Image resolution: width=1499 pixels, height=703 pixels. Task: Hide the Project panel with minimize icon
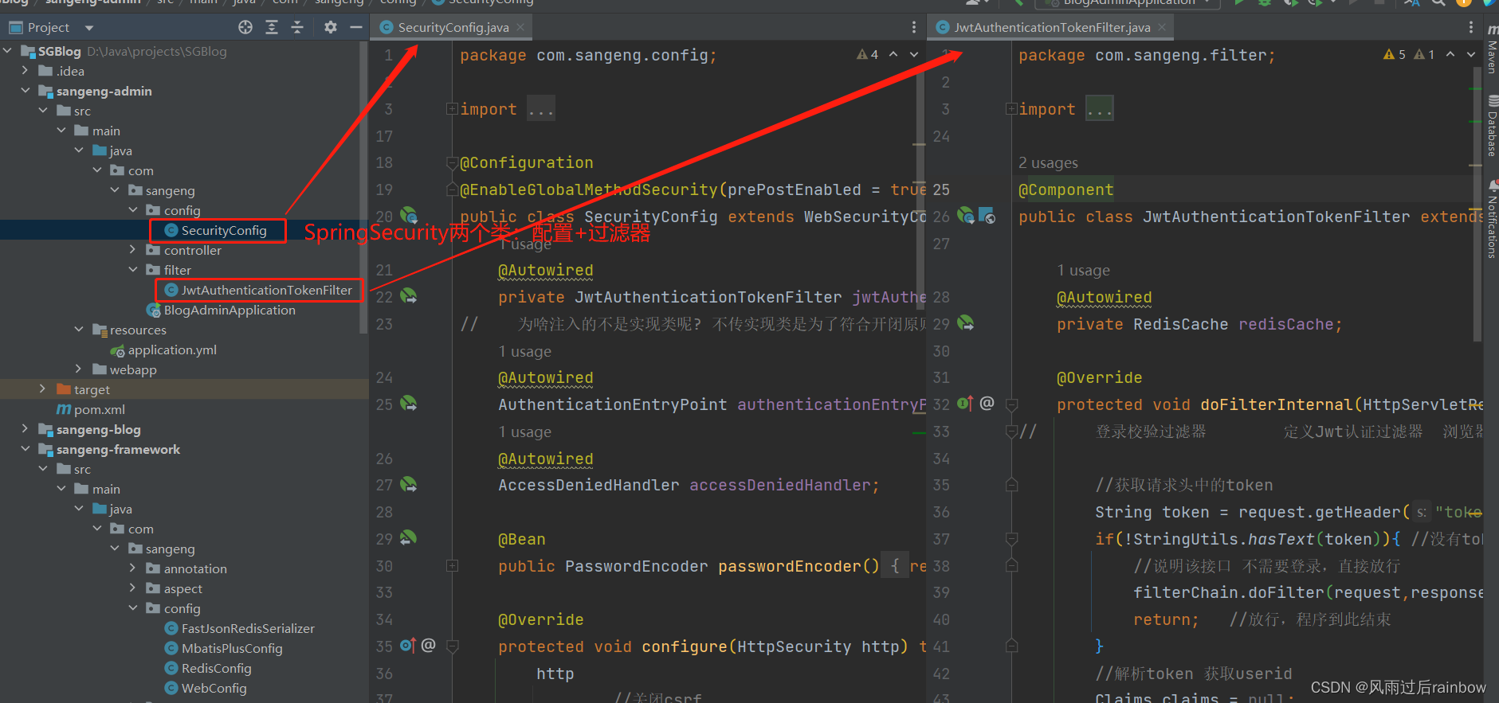[x=355, y=27]
